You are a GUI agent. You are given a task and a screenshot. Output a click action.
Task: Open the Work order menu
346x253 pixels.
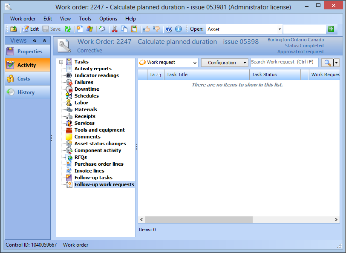pyautogui.click(x=23, y=19)
